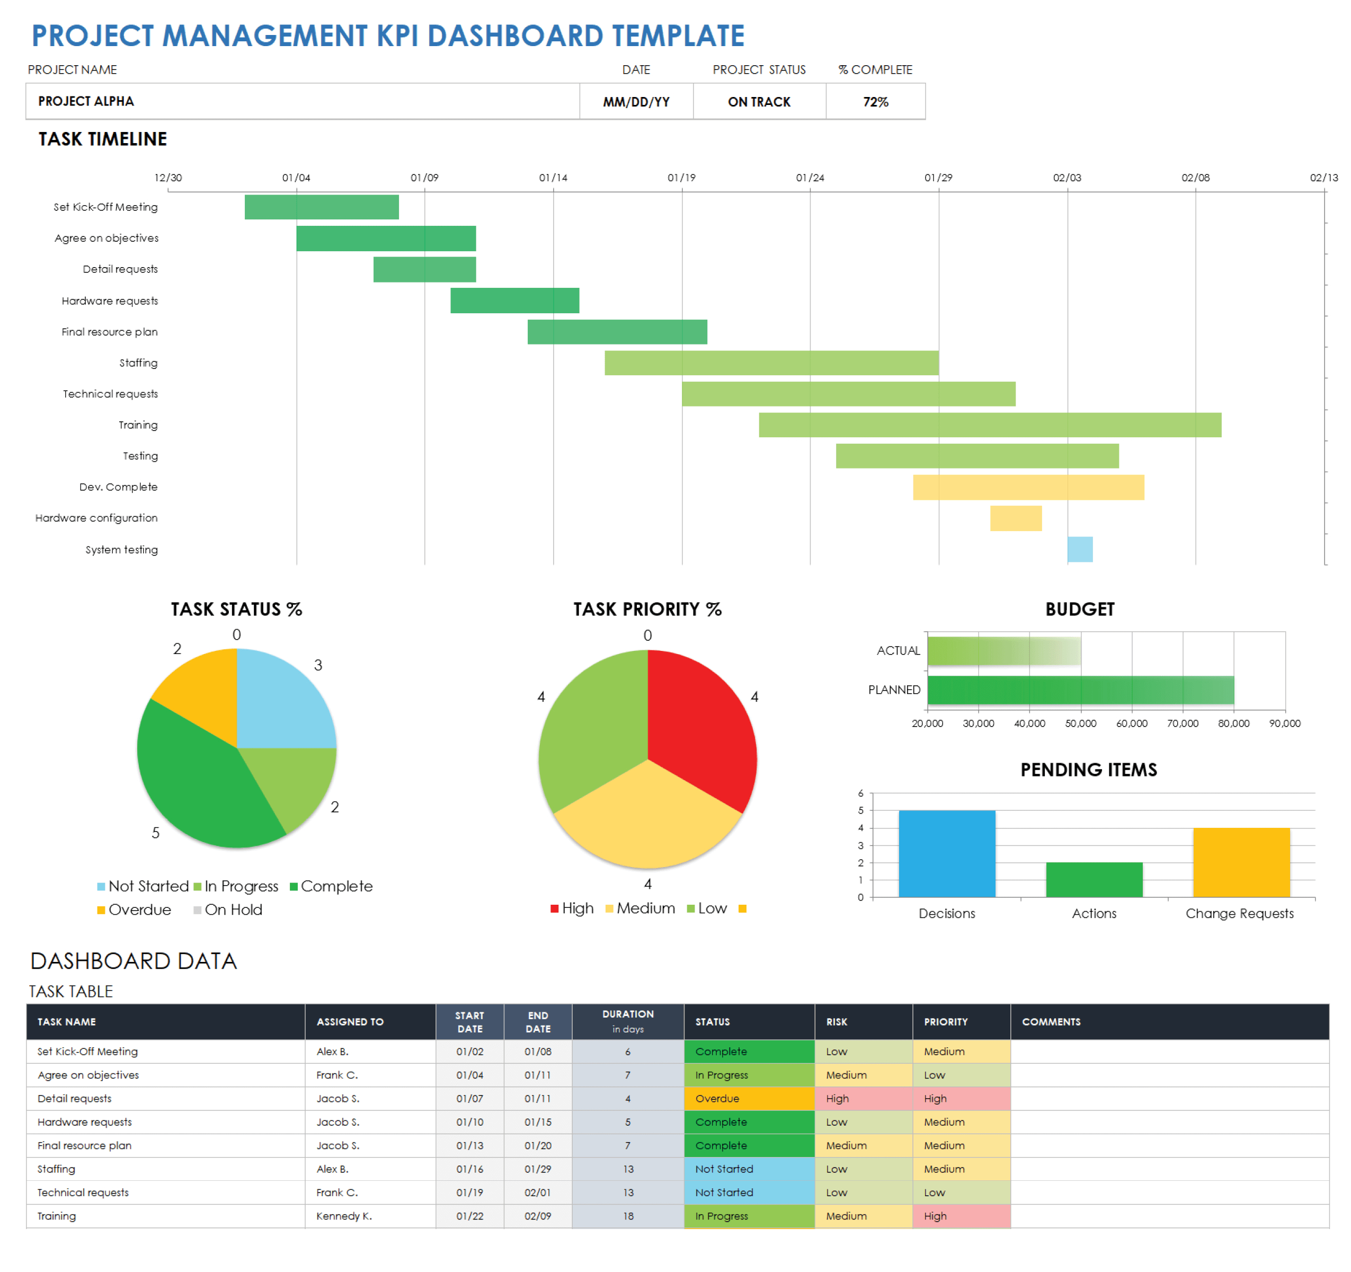Viewport: 1351px width, 1272px height.
Task: Open the Complete status cell for Set Kick-Off Meeting
Action: (x=748, y=1051)
